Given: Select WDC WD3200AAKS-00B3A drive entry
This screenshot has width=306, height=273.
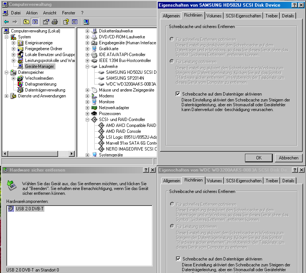Looking at the screenshot, I should (x=131, y=84).
